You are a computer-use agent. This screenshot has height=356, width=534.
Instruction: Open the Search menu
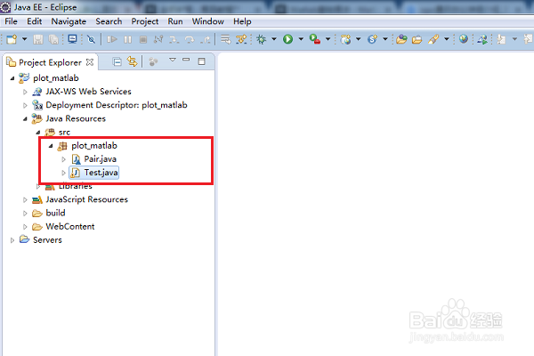[109, 21]
